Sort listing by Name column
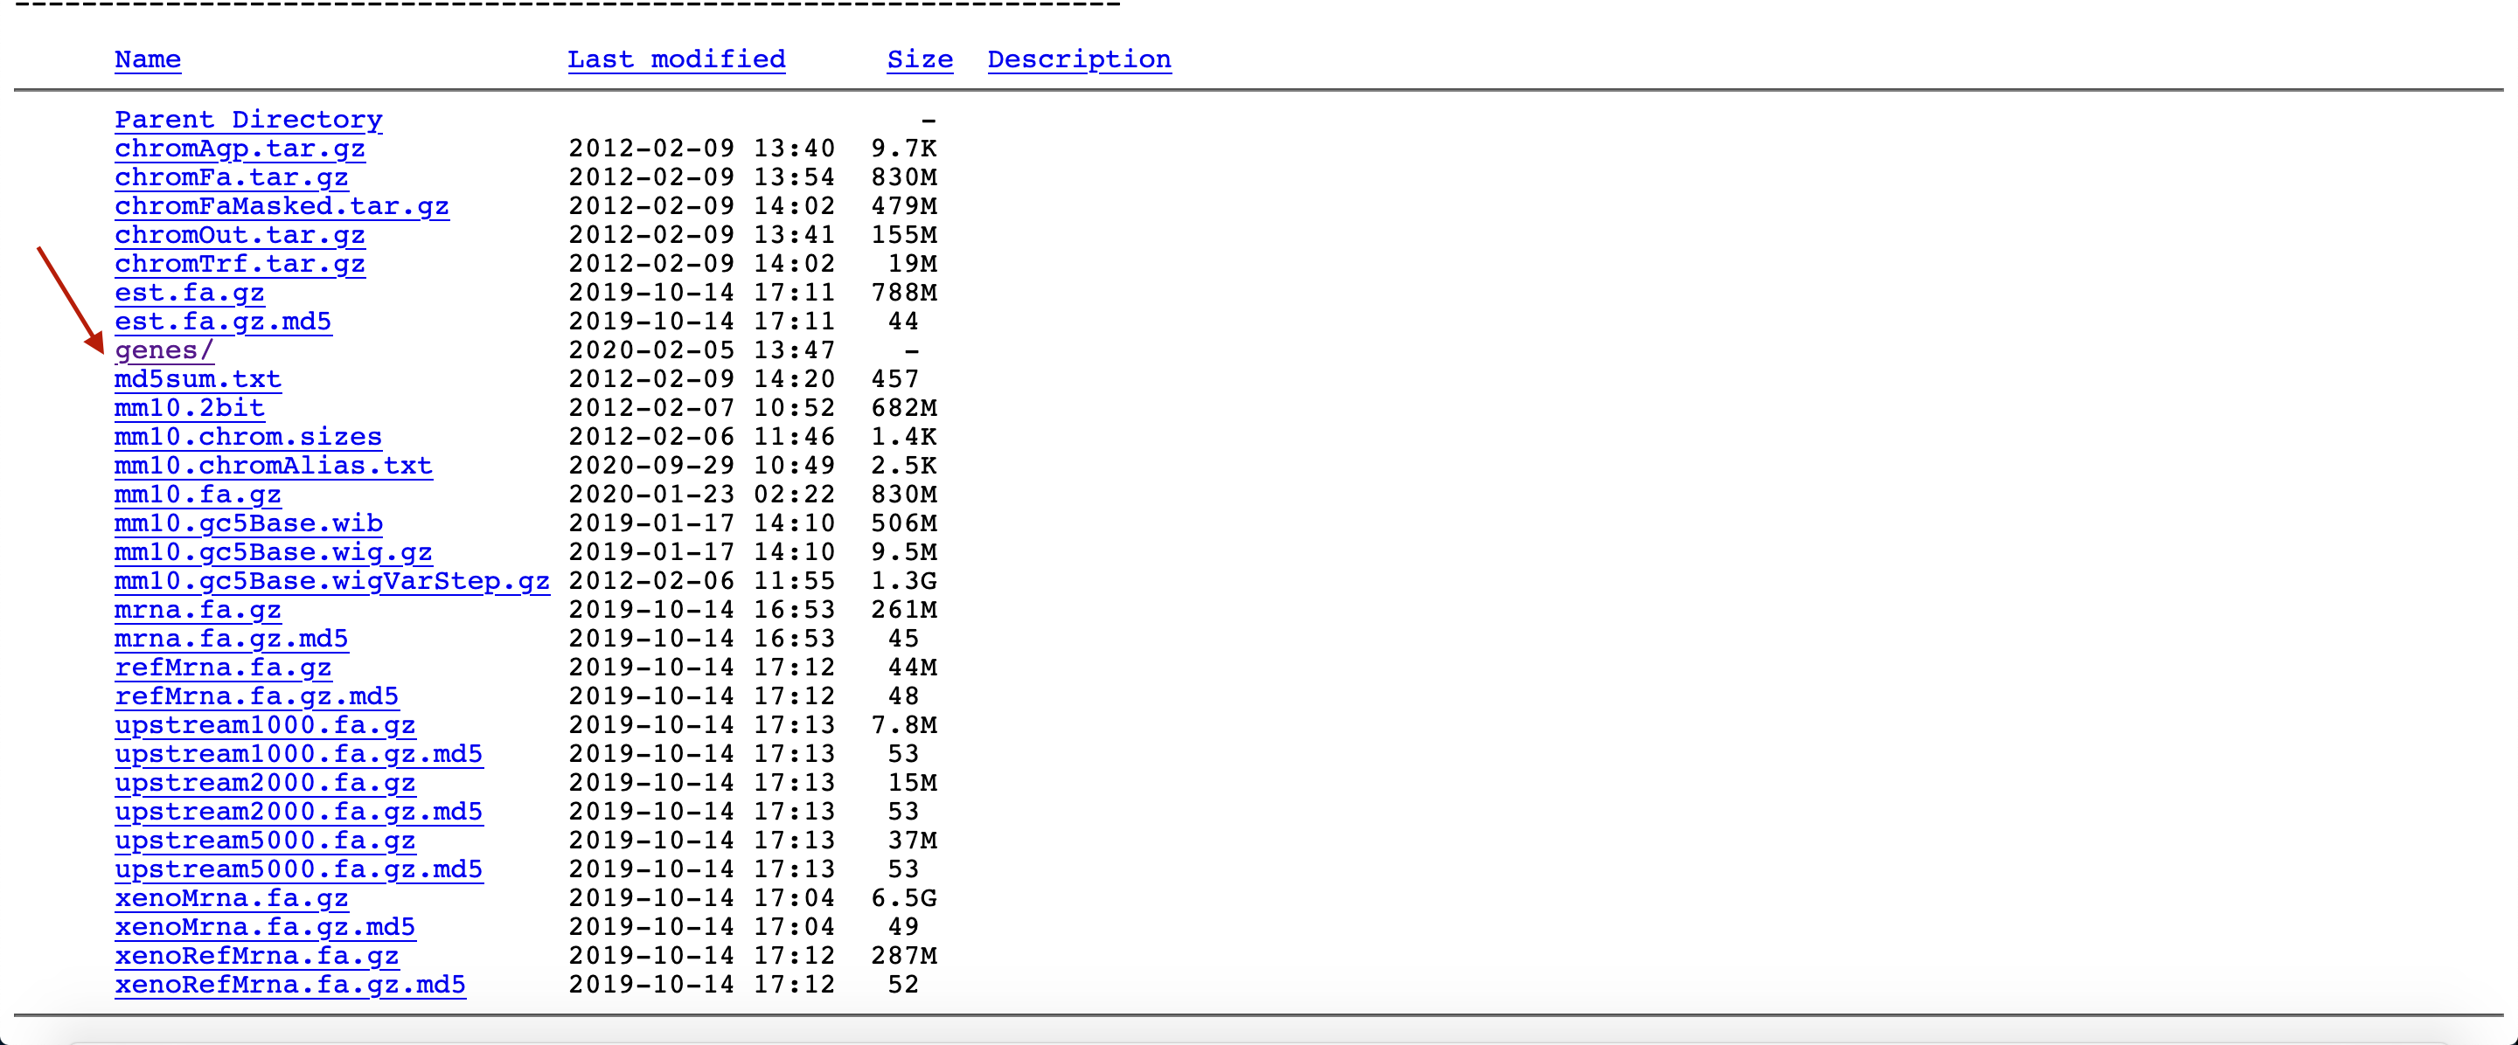2518x1045 pixels. [x=148, y=59]
